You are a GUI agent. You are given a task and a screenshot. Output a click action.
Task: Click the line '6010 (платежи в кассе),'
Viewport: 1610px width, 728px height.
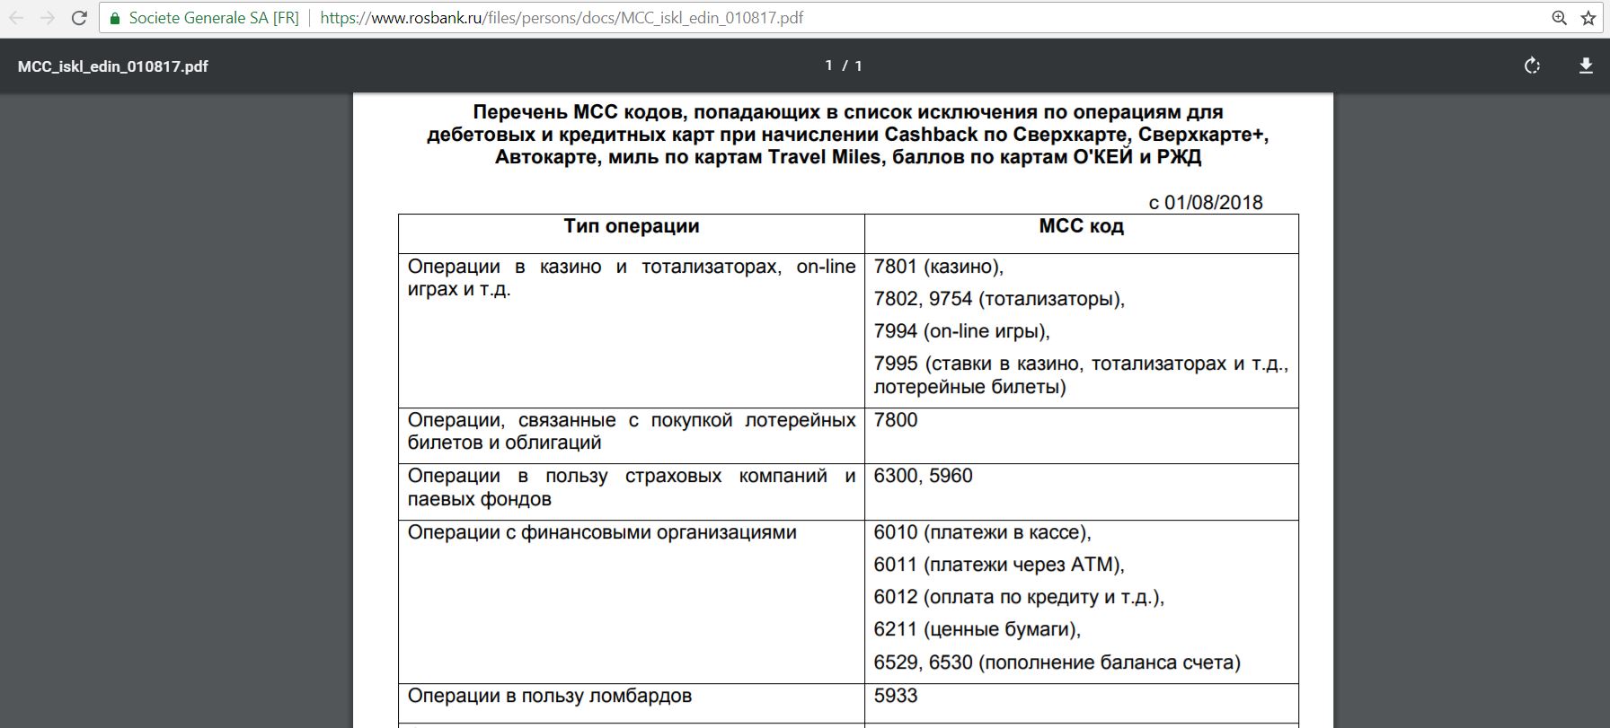point(982,532)
